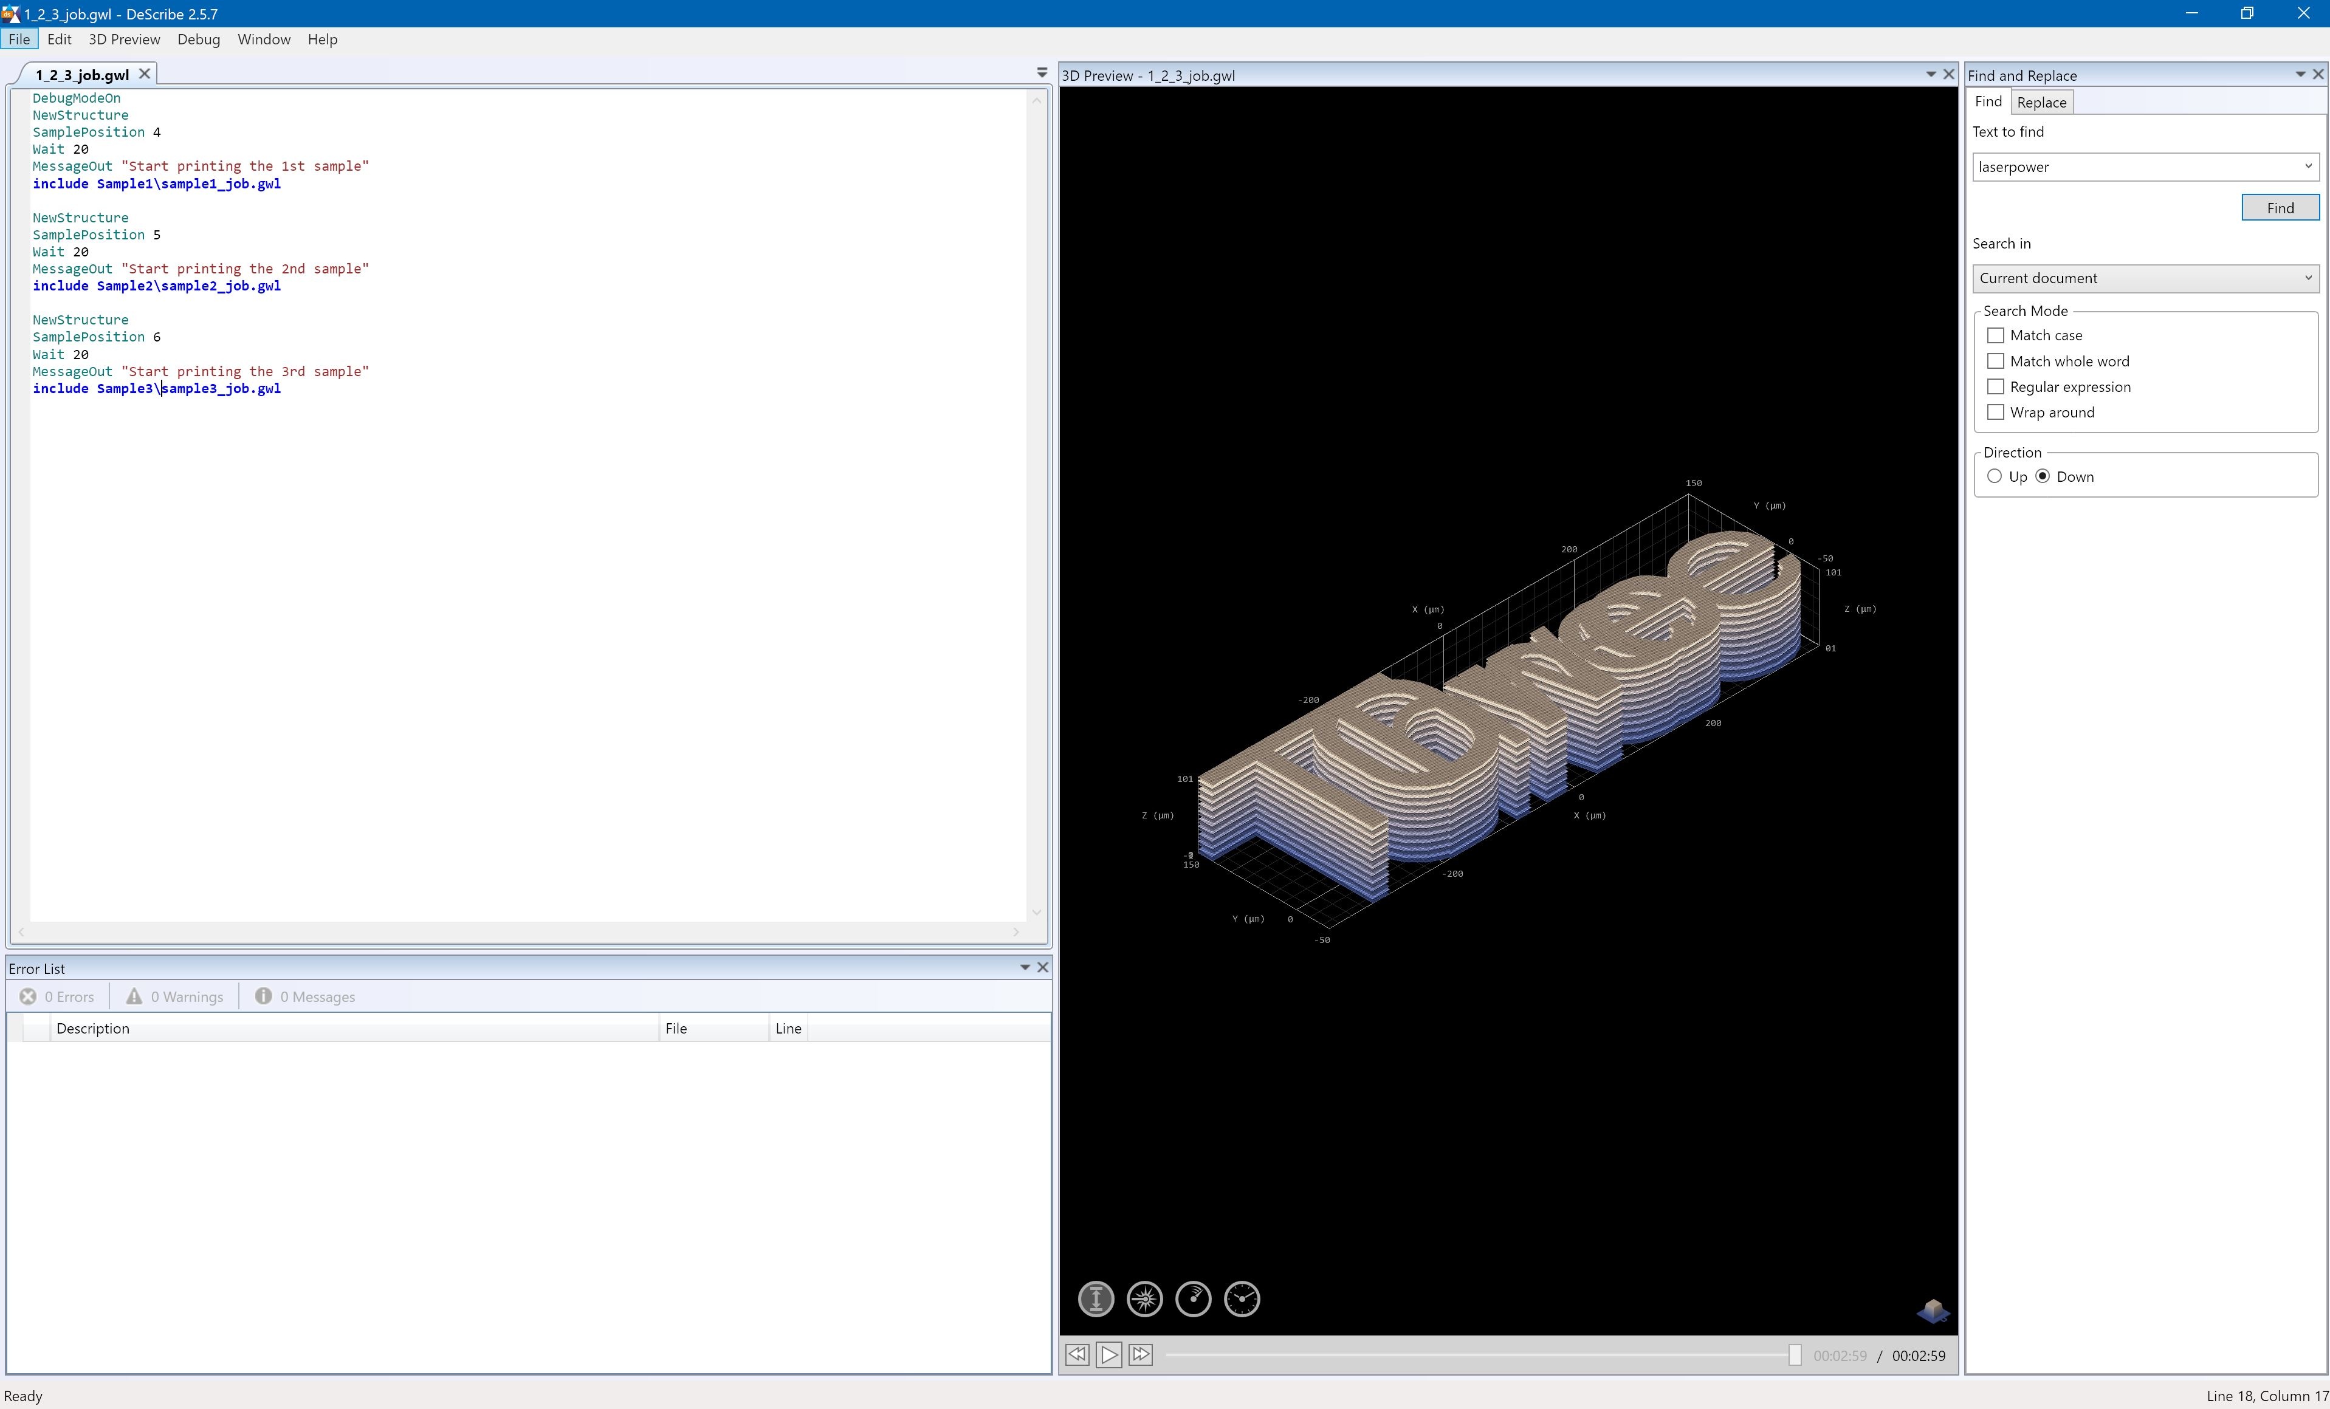
Task: Click the preview timeline slider handle
Action: pyautogui.click(x=1795, y=1355)
